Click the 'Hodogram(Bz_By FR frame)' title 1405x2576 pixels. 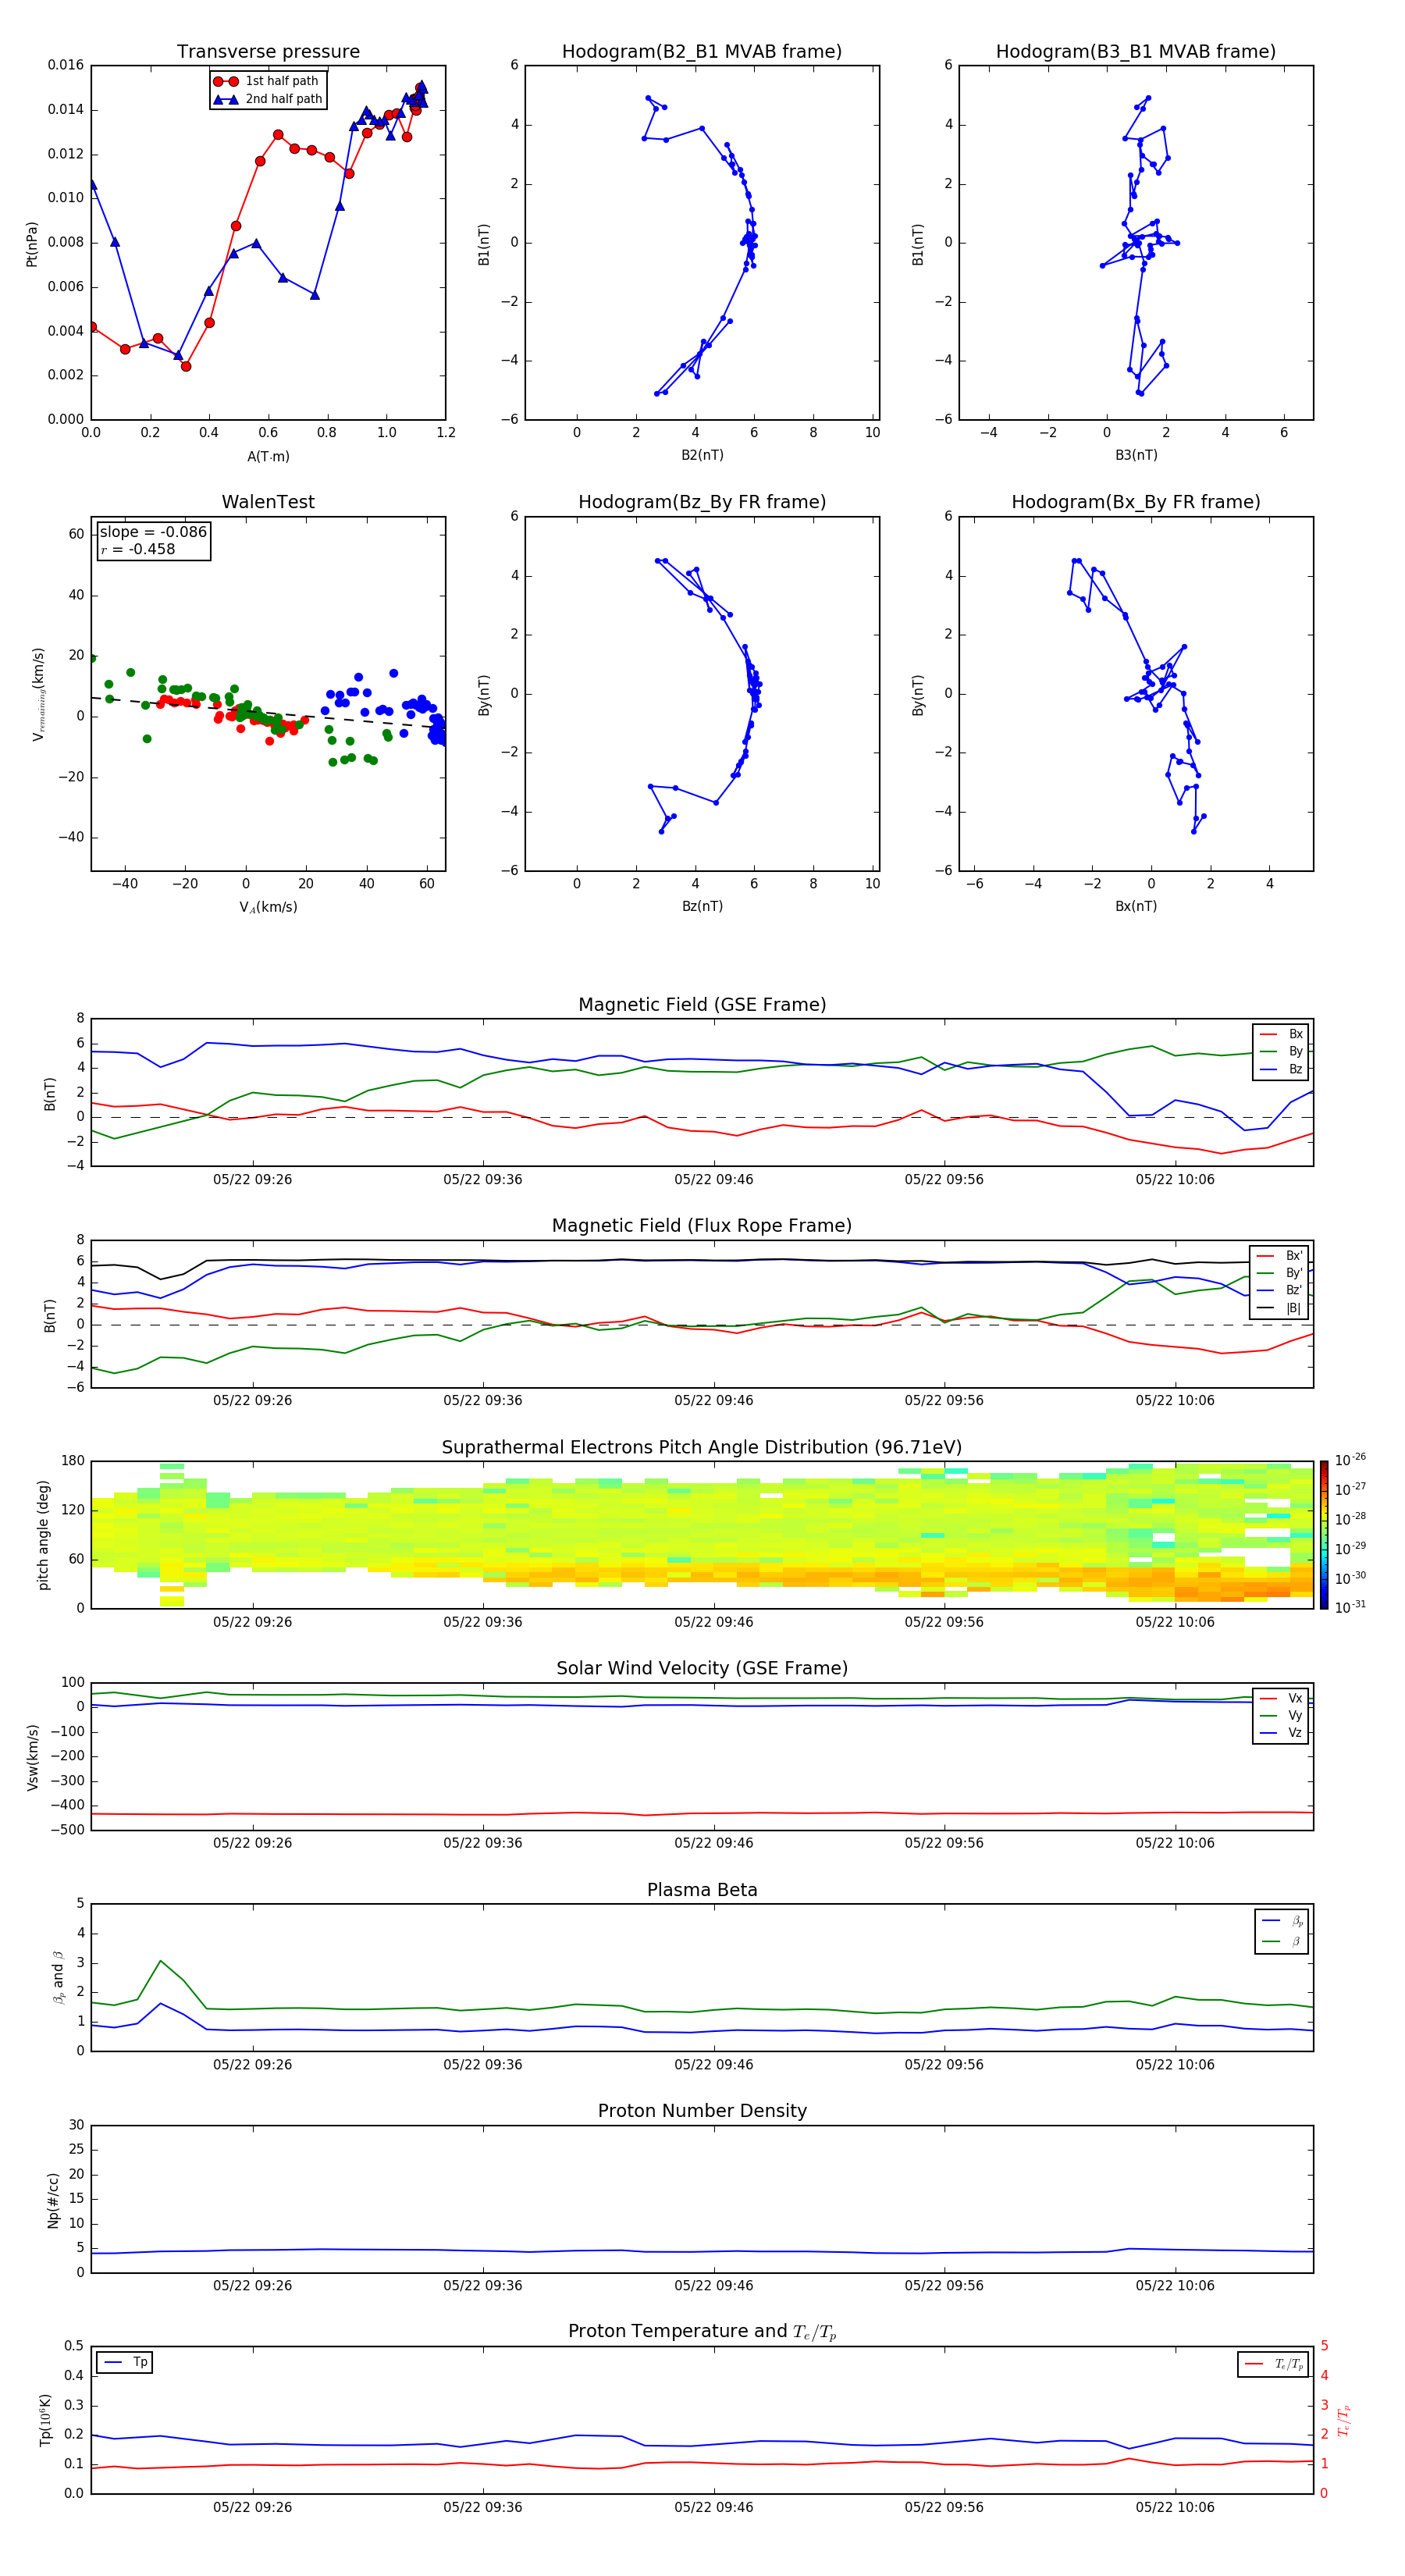[702, 502]
